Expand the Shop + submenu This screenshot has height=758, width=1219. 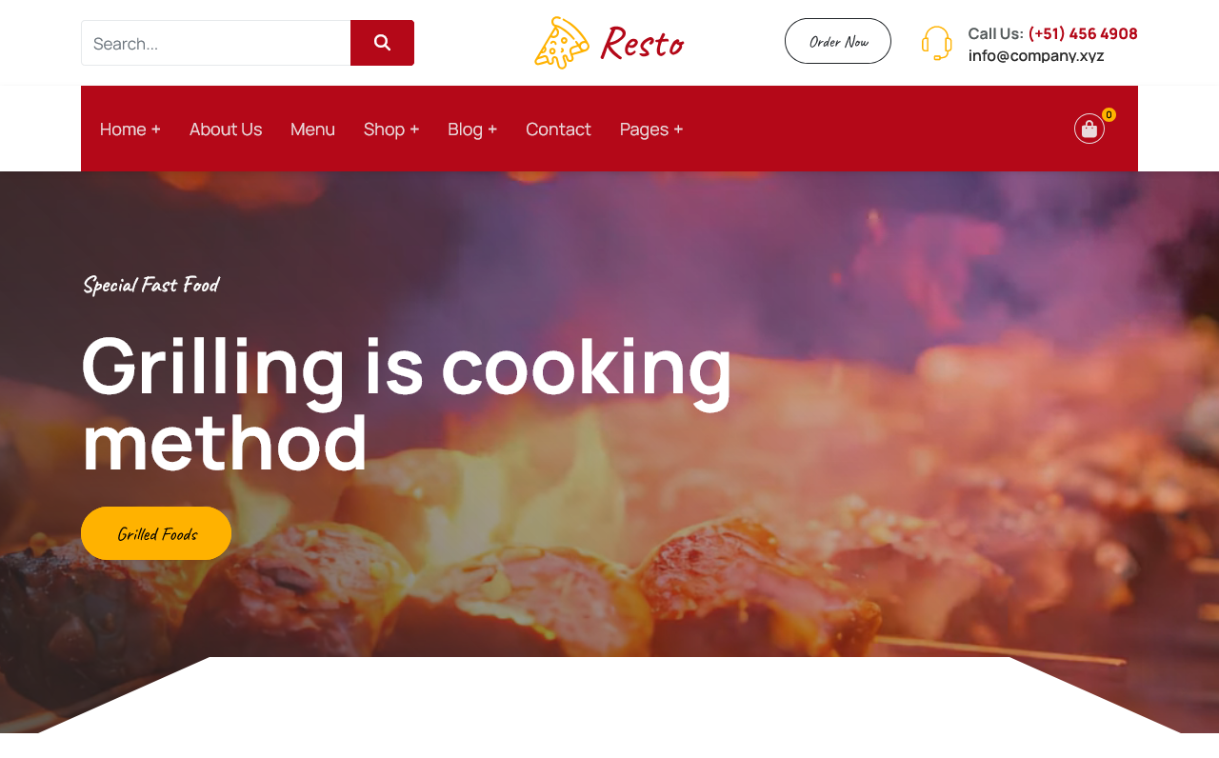pos(391,129)
